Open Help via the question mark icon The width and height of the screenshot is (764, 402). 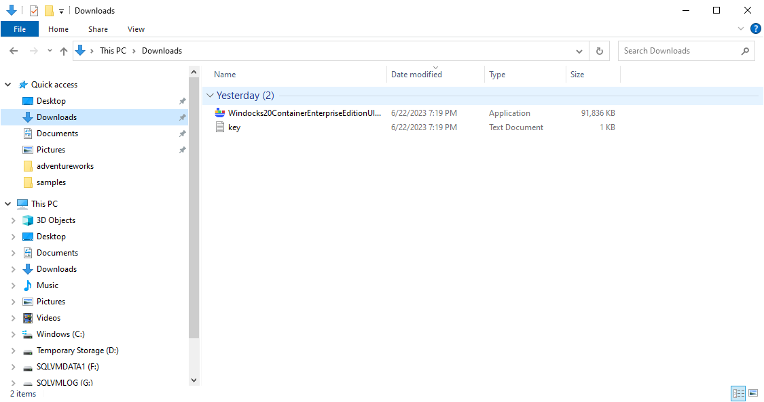click(756, 28)
